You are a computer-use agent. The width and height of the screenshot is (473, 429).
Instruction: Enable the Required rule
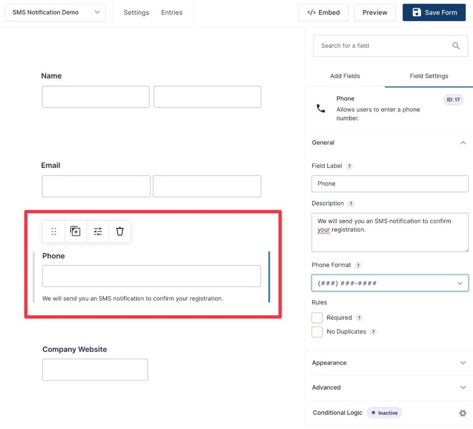(317, 317)
